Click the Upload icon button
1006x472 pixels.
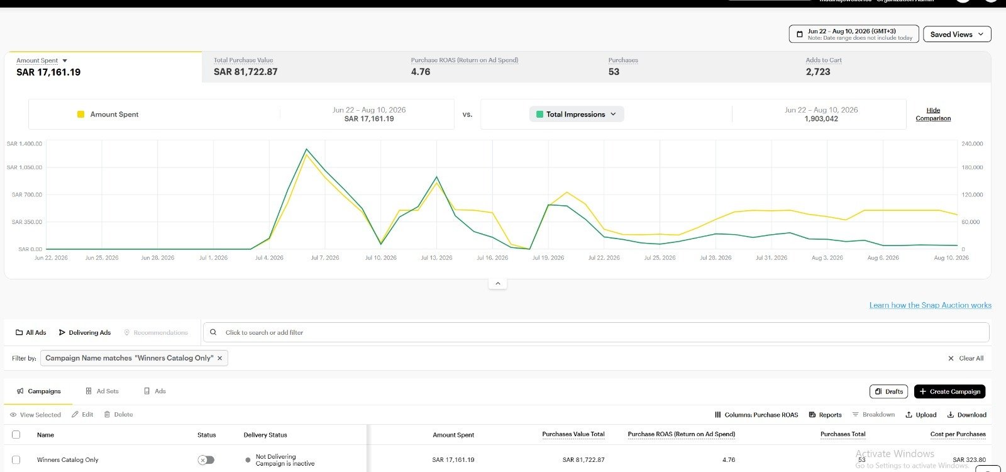coord(909,415)
